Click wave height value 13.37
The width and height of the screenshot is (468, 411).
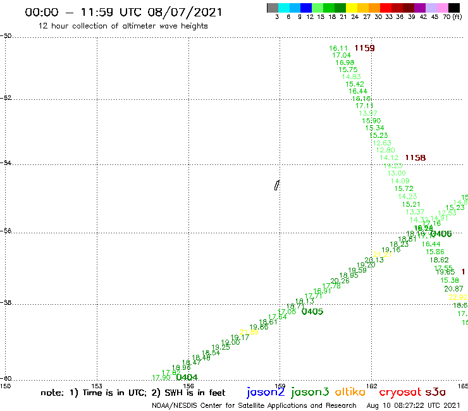pos(415,212)
